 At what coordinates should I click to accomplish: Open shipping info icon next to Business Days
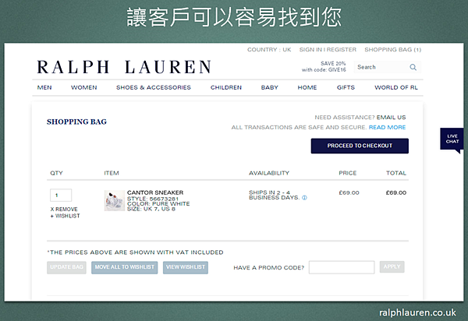[304, 198]
